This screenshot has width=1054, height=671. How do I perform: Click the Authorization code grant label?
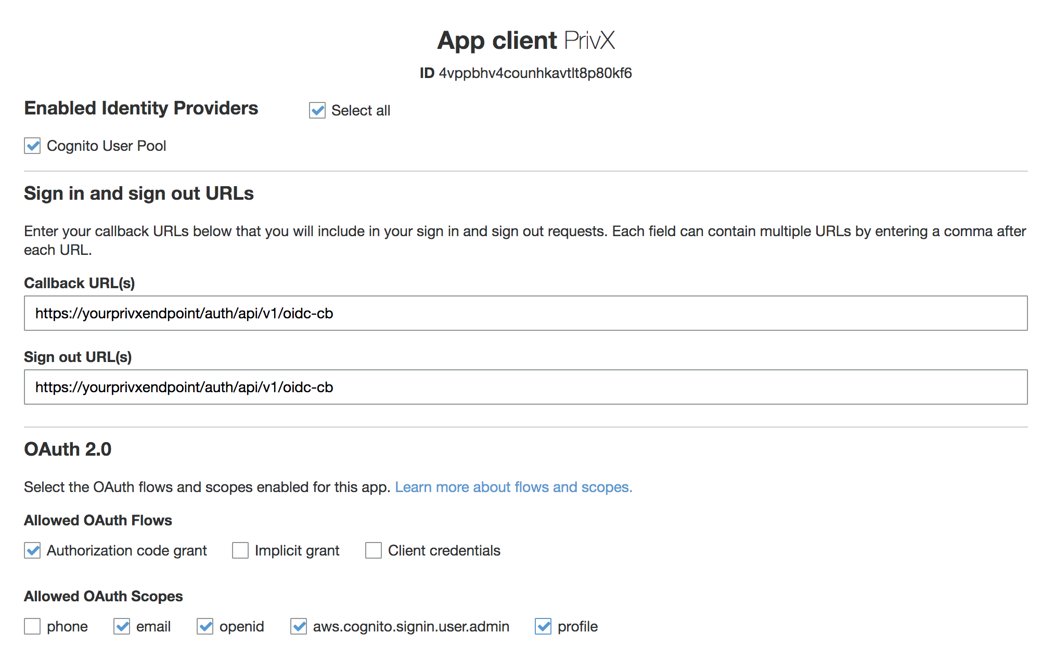(126, 550)
